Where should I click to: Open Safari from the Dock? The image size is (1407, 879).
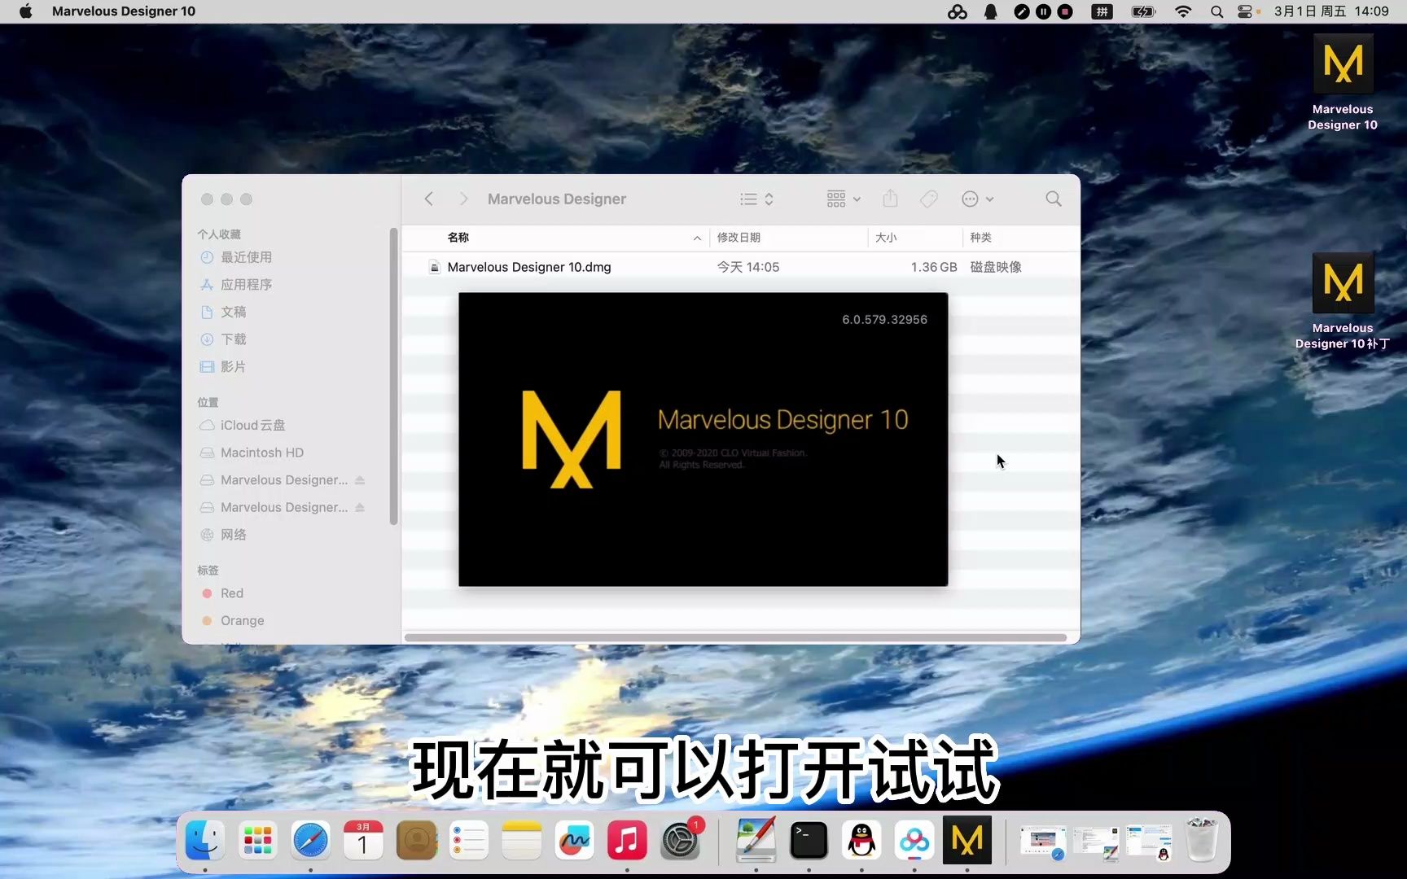click(x=310, y=841)
